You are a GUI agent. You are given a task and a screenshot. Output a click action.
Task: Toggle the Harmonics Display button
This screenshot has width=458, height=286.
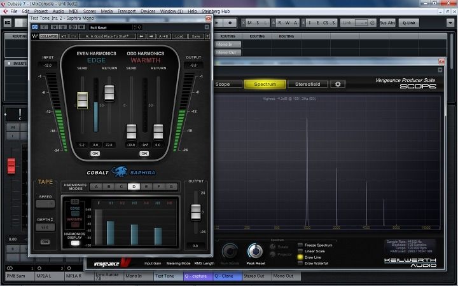[x=75, y=243]
